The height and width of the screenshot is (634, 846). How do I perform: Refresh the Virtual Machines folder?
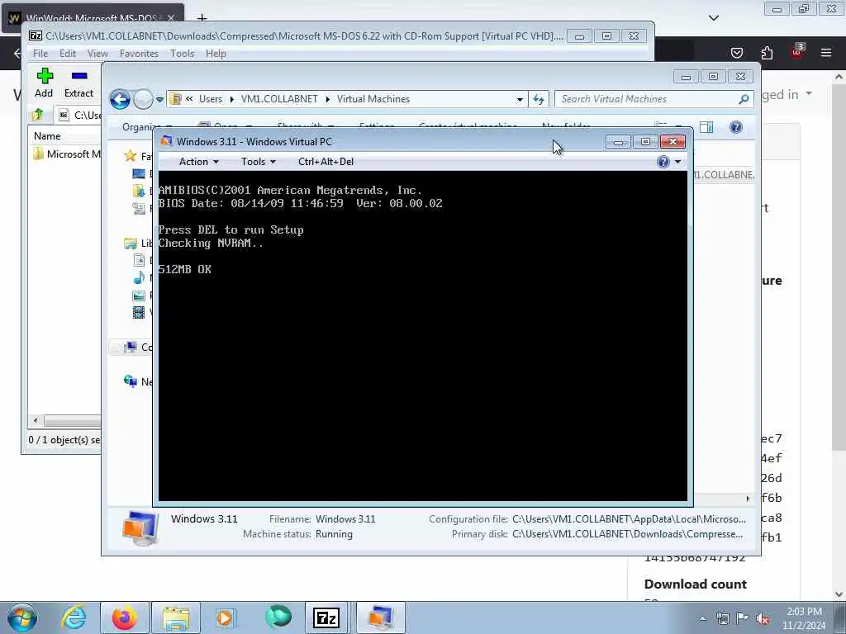(x=539, y=99)
